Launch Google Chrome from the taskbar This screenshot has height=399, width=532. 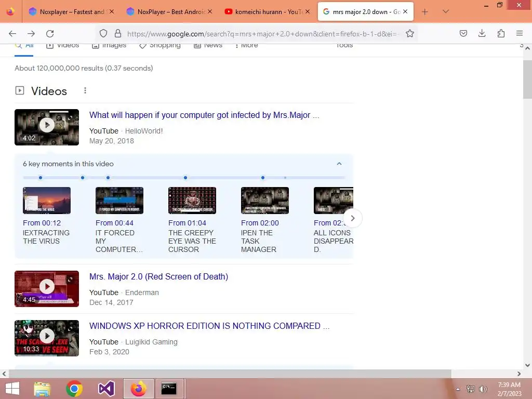(74, 389)
